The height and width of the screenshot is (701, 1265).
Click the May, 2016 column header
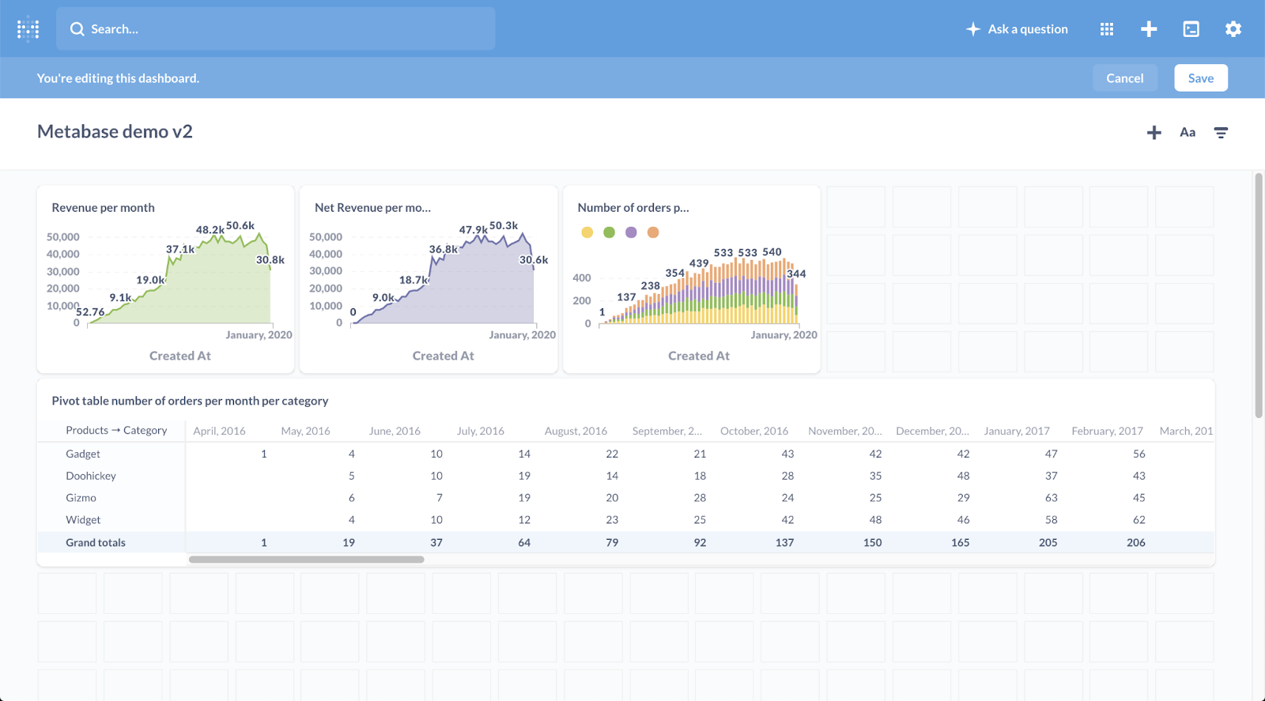(x=305, y=431)
